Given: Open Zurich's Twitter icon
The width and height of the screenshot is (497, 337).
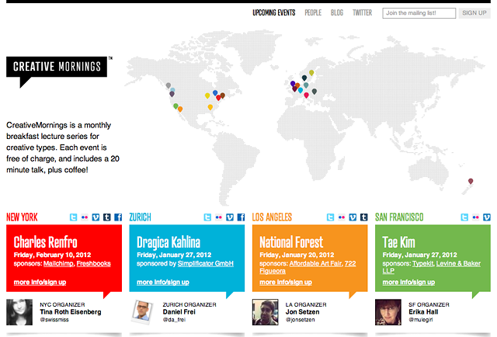Looking at the screenshot, I should [207, 217].
